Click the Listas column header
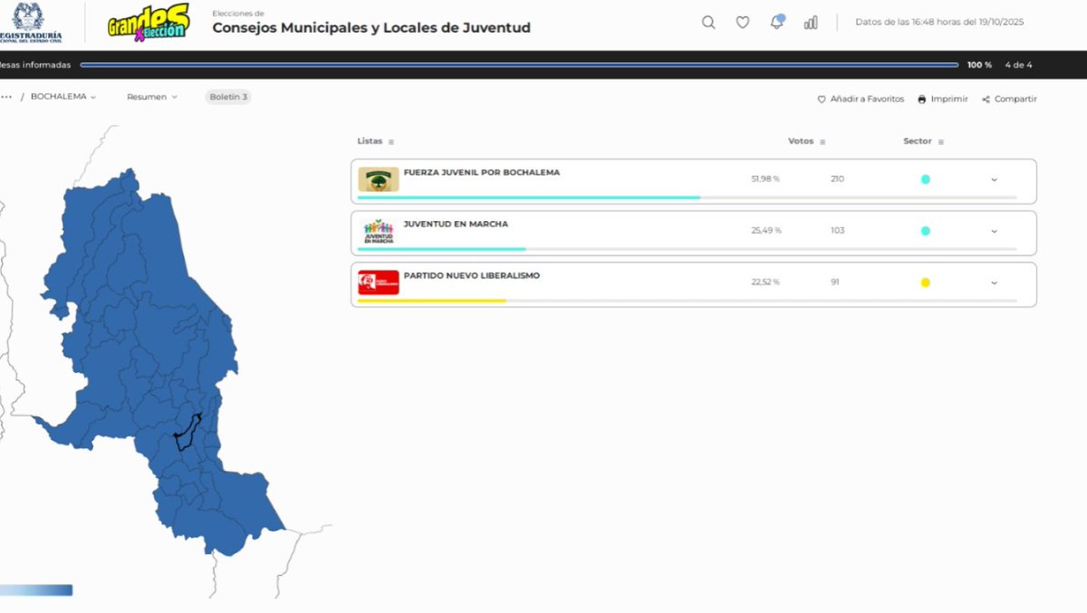This screenshot has width=1087, height=613. [370, 141]
